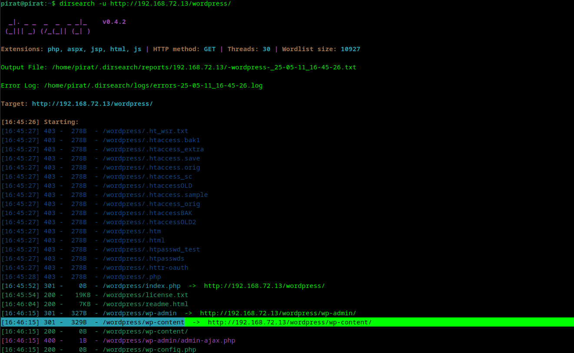
Task: Click the dirsearch command in the prompt
Action: point(152,3)
